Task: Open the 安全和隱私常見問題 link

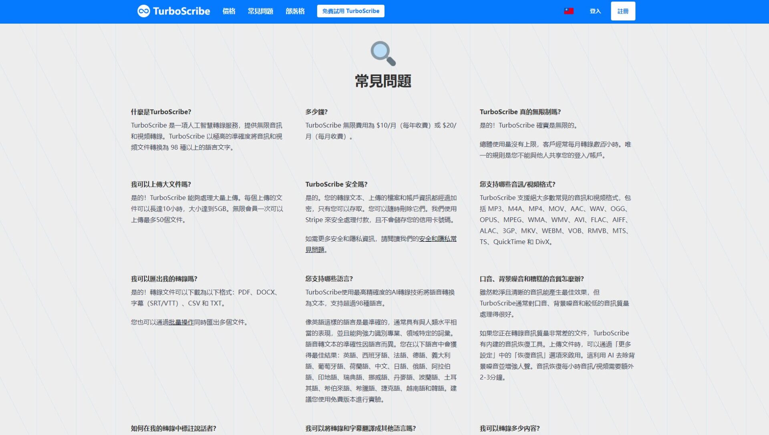Action: tap(438, 239)
